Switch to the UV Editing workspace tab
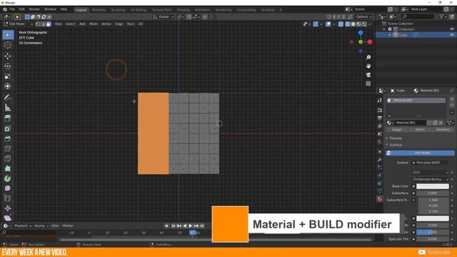The image size is (457, 257). 138,9
